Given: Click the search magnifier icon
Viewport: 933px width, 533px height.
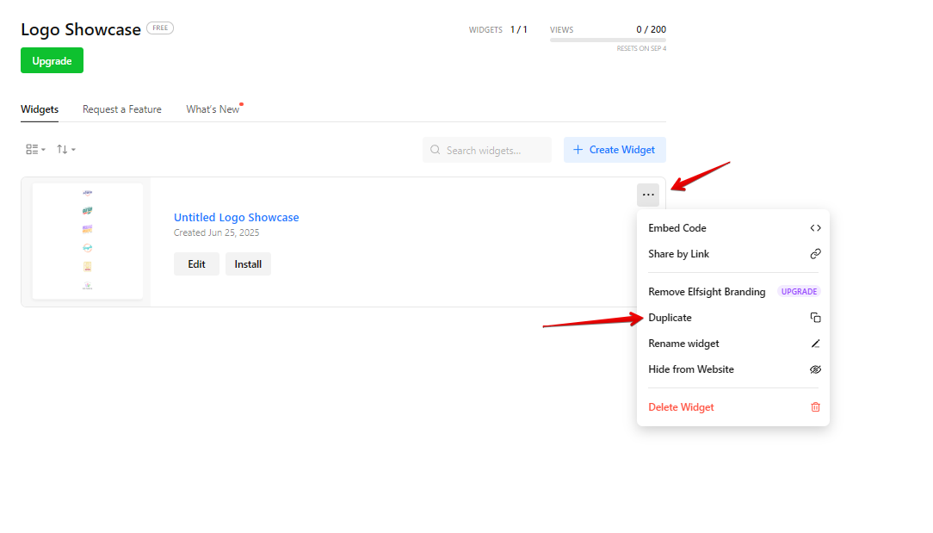Looking at the screenshot, I should 435,150.
